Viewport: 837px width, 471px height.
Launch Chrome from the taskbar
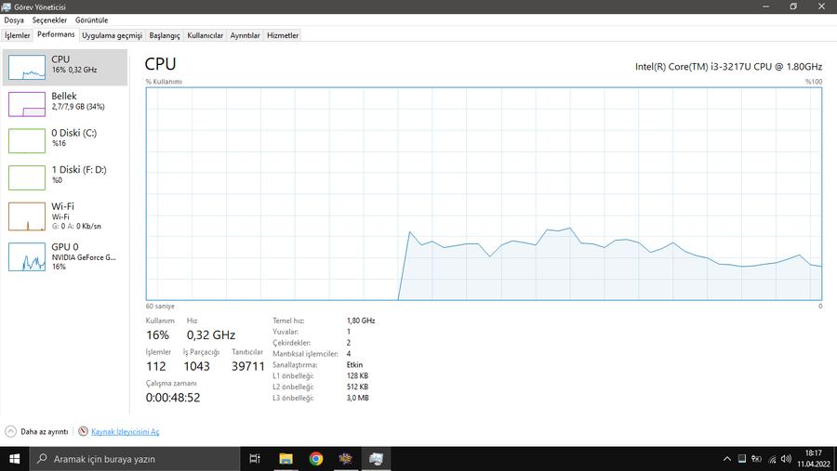click(316, 459)
